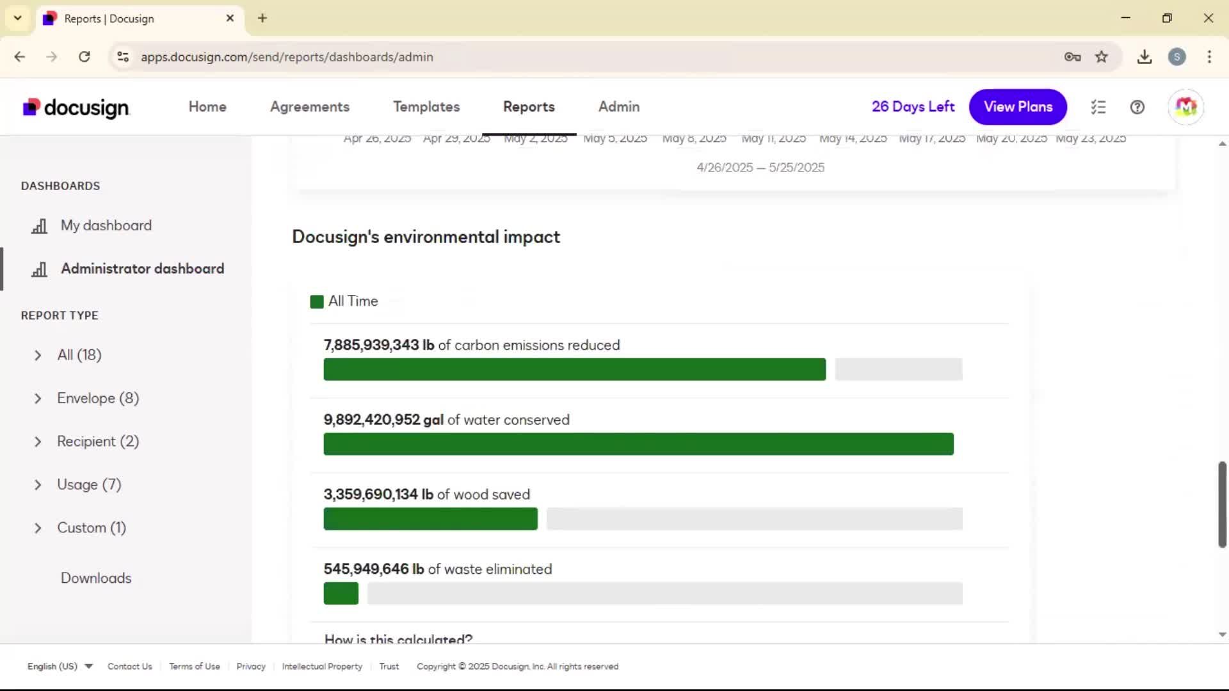Open Intellectual Property footer link
The image size is (1229, 691).
click(322, 666)
